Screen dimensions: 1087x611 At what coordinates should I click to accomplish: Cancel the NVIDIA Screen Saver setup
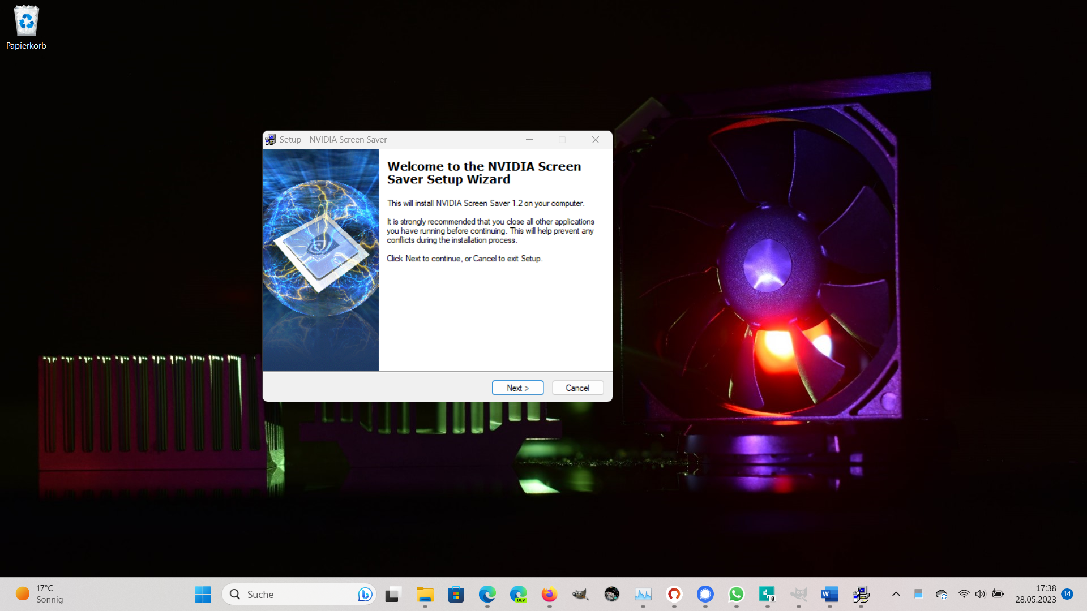577,388
